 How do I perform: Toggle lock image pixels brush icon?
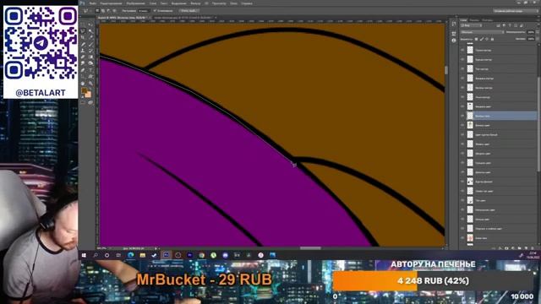[x=482, y=39]
